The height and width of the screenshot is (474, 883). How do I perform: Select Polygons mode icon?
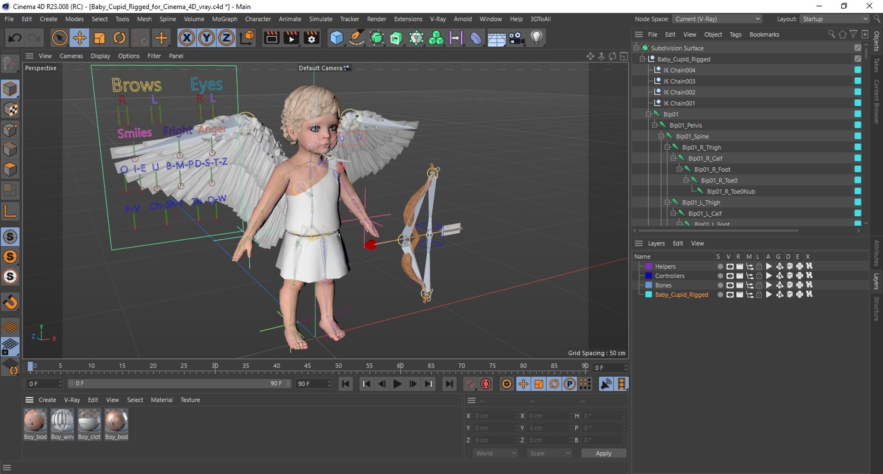pyautogui.click(x=10, y=170)
